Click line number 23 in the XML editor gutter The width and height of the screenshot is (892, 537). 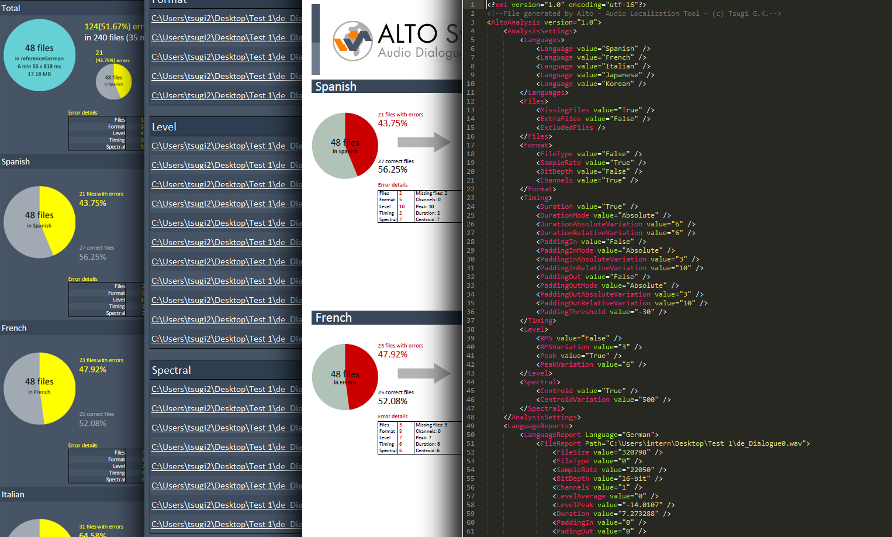click(x=471, y=198)
